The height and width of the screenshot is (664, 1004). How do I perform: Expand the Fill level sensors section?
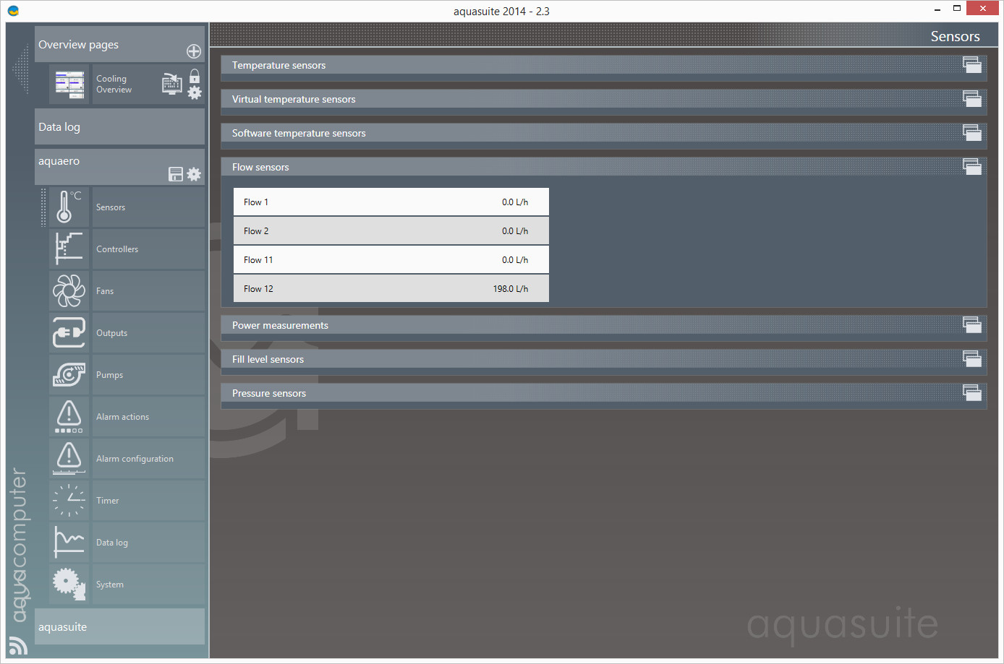click(x=603, y=359)
